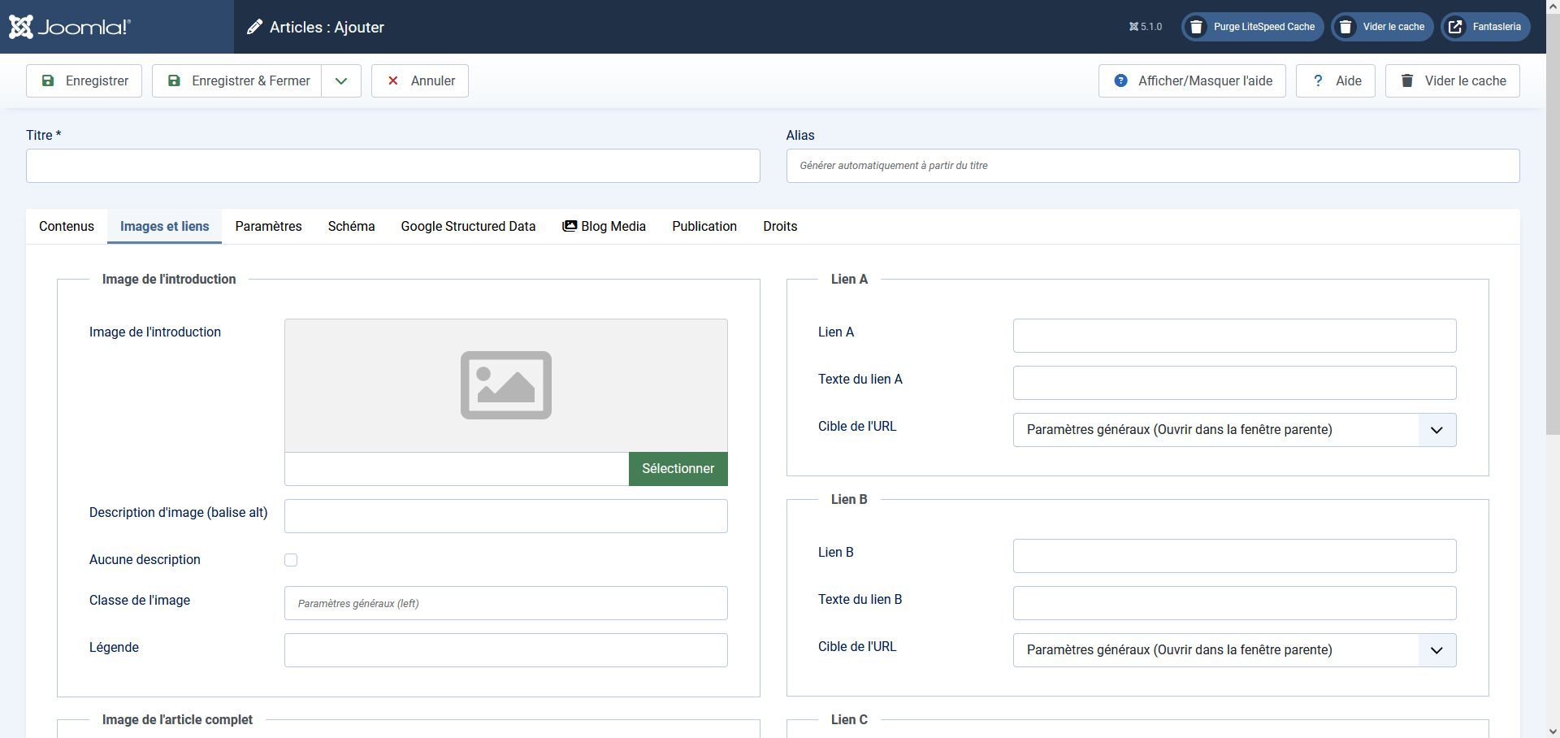Expand the save options dropdown arrow
1560x738 pixels.
341,81
